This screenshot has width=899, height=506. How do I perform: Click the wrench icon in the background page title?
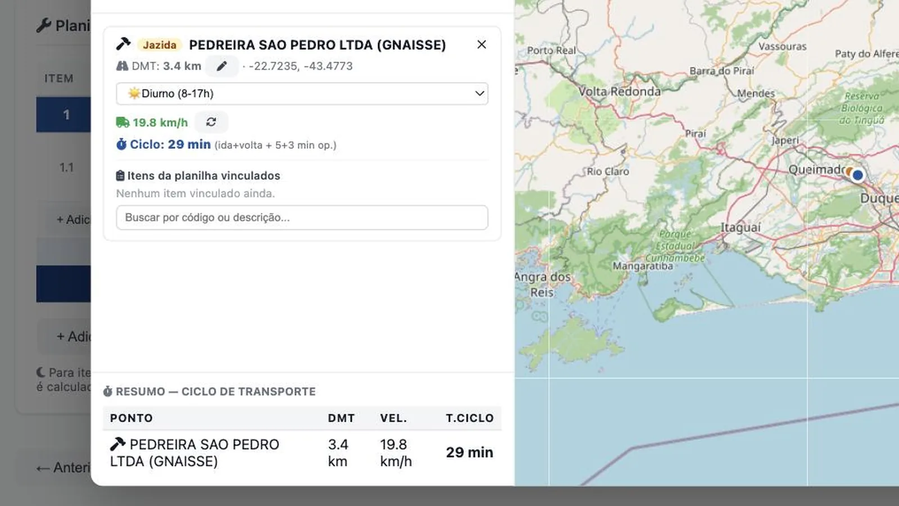pyautogui.click(x=43, y=25)
